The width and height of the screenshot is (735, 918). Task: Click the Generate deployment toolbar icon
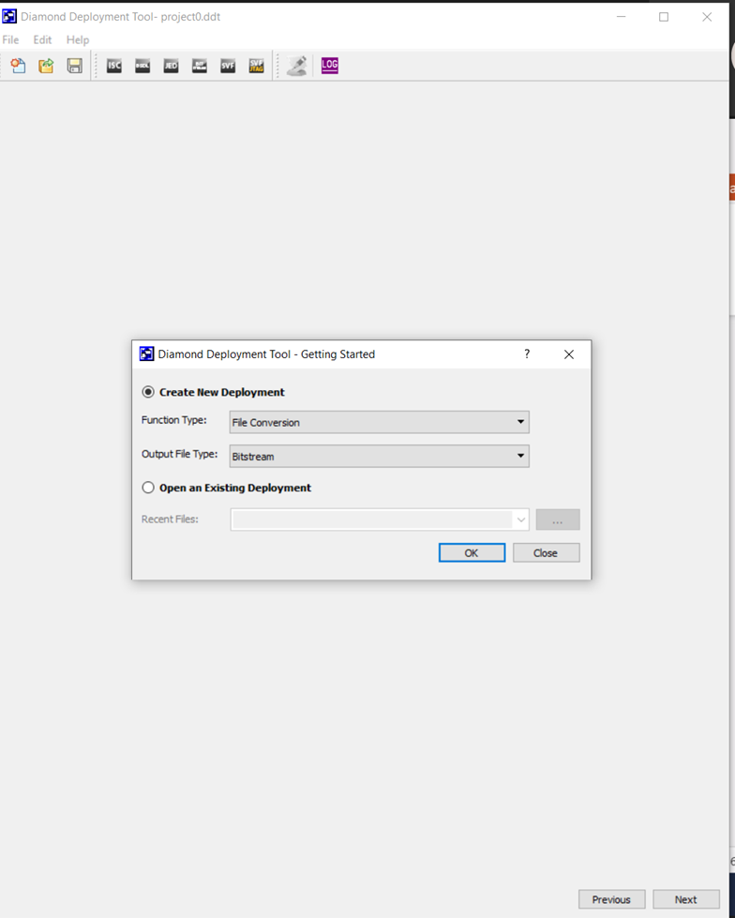pos(296,66)
